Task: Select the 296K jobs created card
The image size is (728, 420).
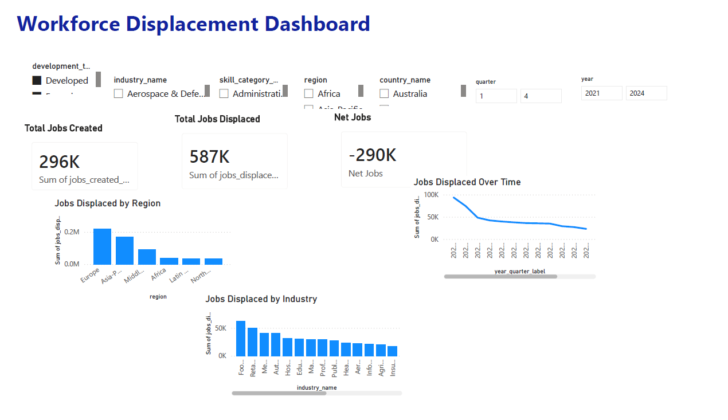Action: pos(85,166)
